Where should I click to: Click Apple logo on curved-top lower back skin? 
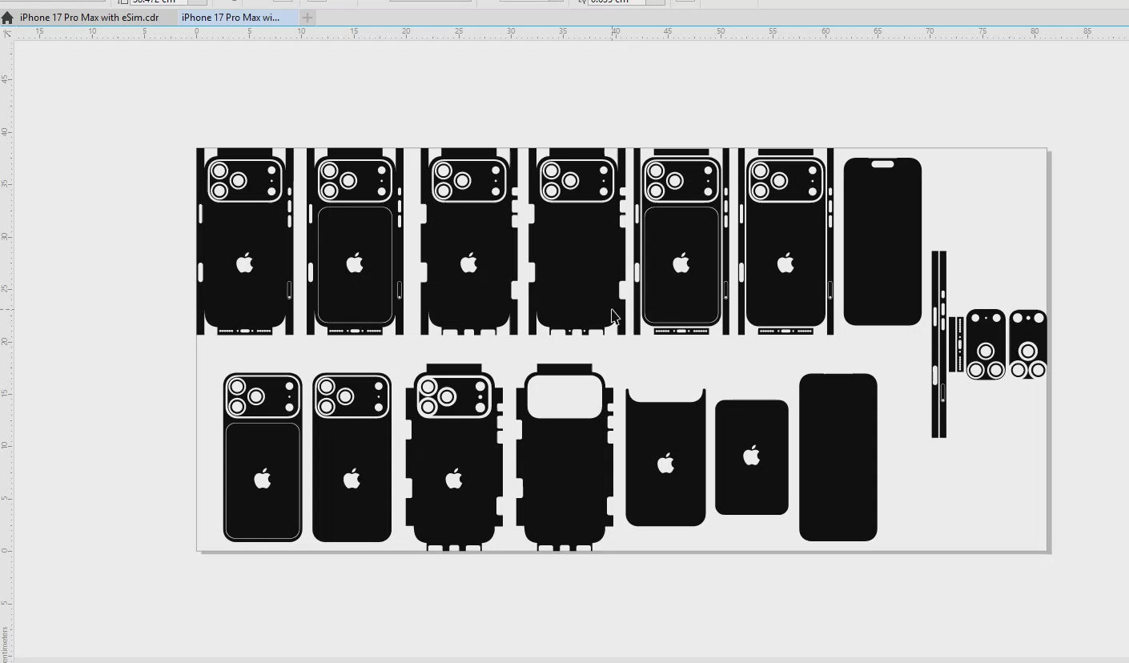coord(665,464)
